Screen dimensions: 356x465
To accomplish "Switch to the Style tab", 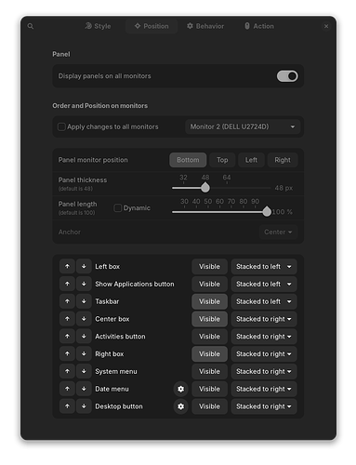I will [x=98, y=26].
